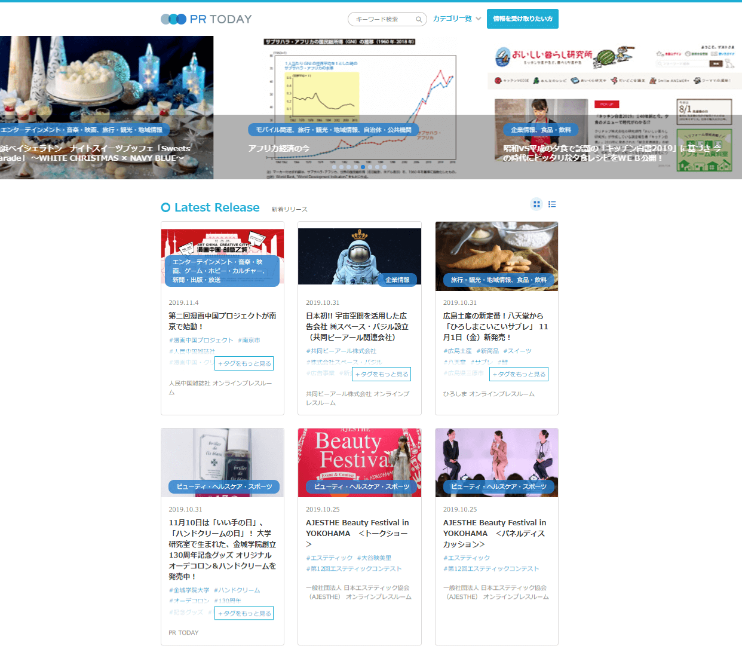Click the 2019.11.4 date text
Screen dimensions: 742x649
pyautogui.click(x=183, y=302)
